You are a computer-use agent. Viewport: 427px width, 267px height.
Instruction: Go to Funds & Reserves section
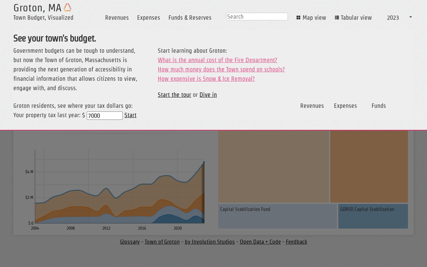[x=190, y=18]
